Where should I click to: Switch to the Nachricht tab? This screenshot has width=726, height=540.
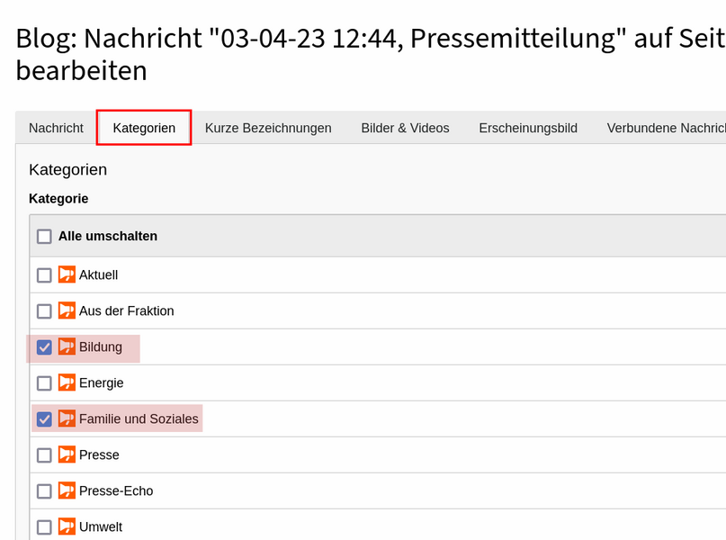click(x=56, y=128)
